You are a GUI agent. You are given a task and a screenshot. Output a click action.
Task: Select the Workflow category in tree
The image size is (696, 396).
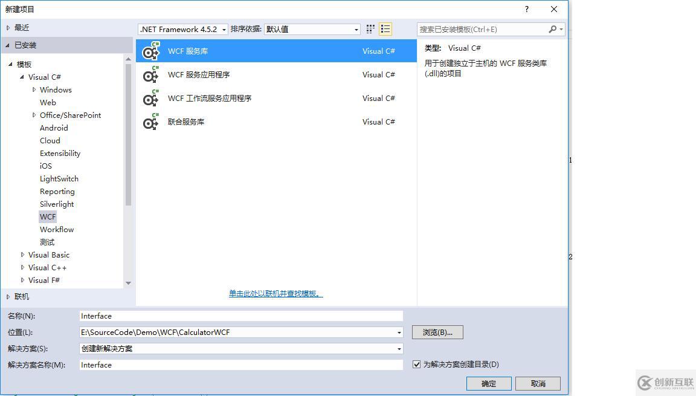point(57,230)
